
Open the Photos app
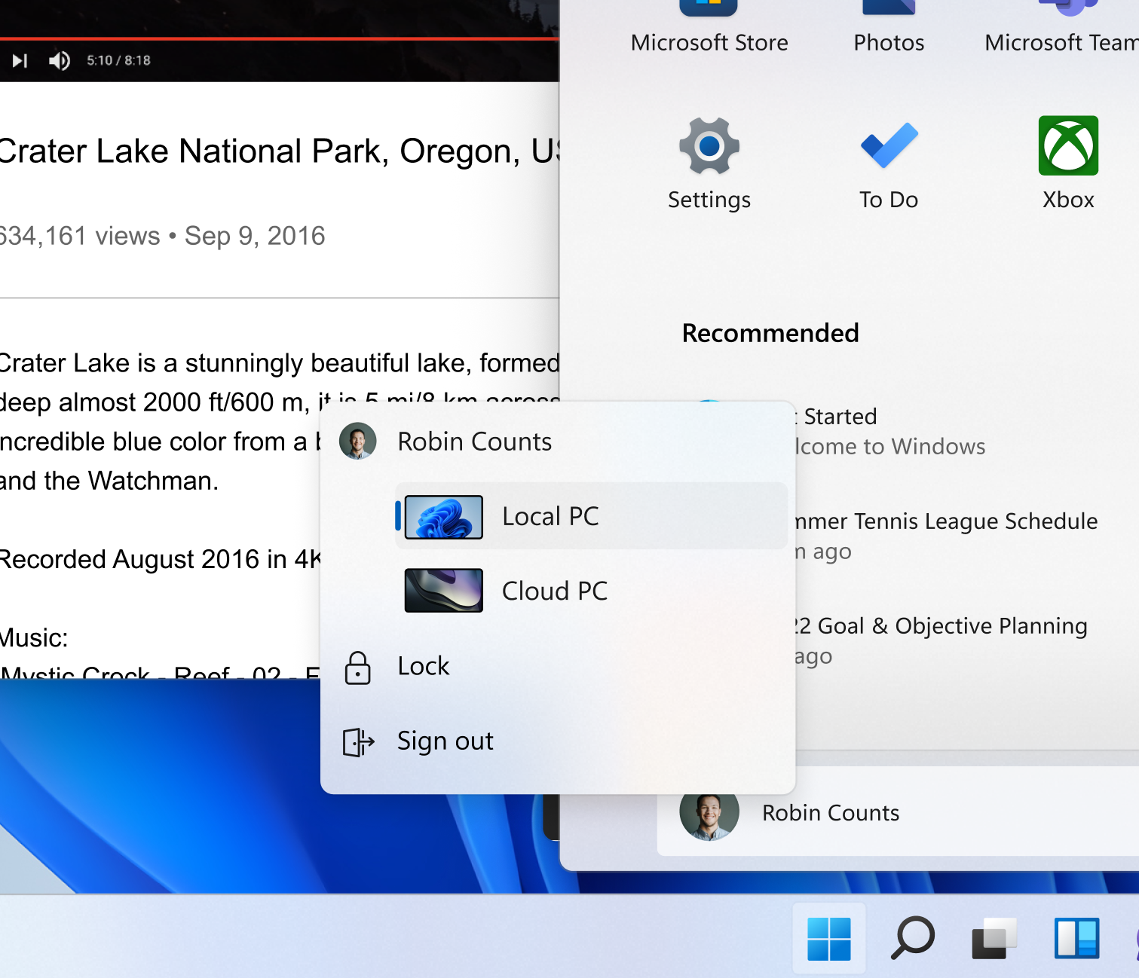click(x=889, y=29)
